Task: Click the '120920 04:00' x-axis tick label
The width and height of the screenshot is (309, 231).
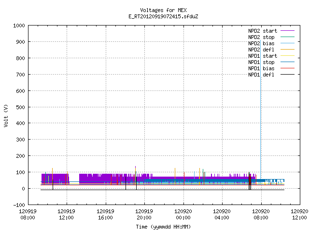Action: 222,215
